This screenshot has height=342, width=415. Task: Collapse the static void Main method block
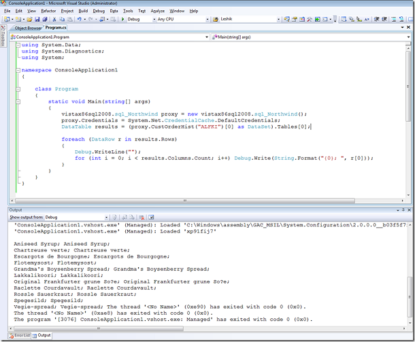coord(18,101)
